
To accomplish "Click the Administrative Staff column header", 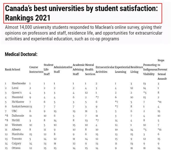I will click(63, 69).
